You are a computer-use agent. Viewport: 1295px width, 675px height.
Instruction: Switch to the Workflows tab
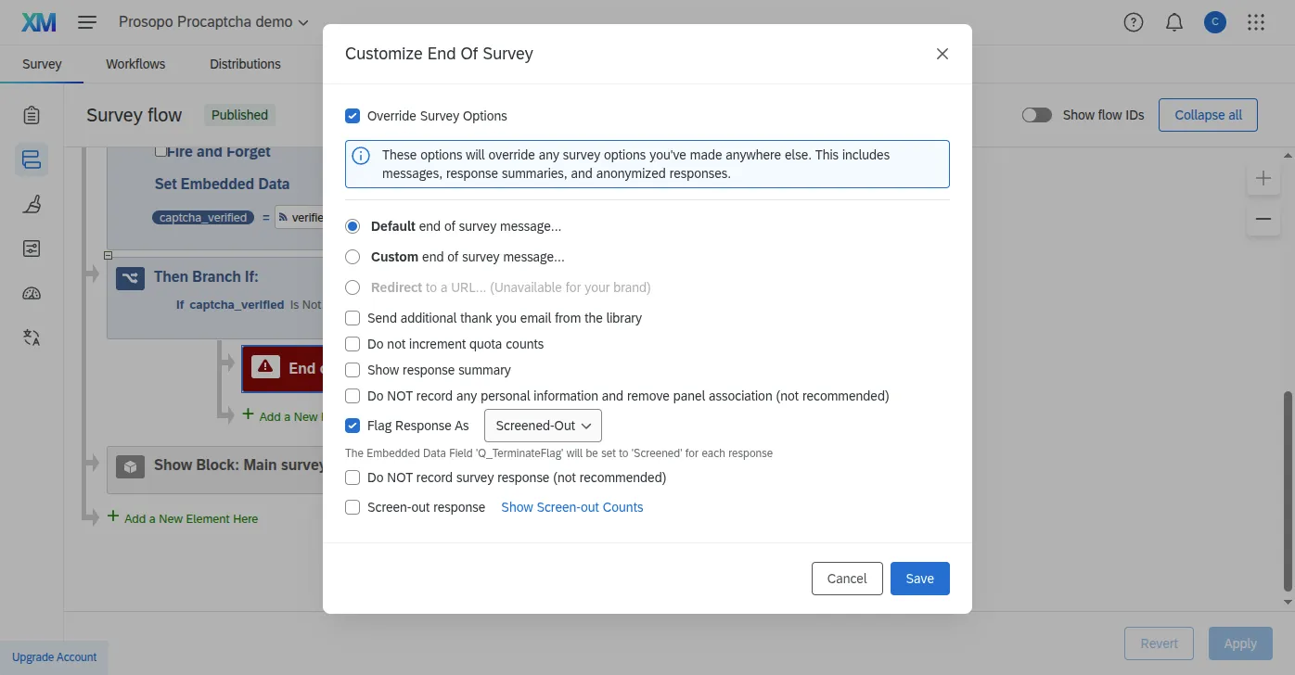[135, 64]
